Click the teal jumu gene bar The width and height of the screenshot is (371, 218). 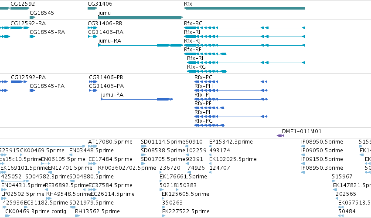coord(140,17)
